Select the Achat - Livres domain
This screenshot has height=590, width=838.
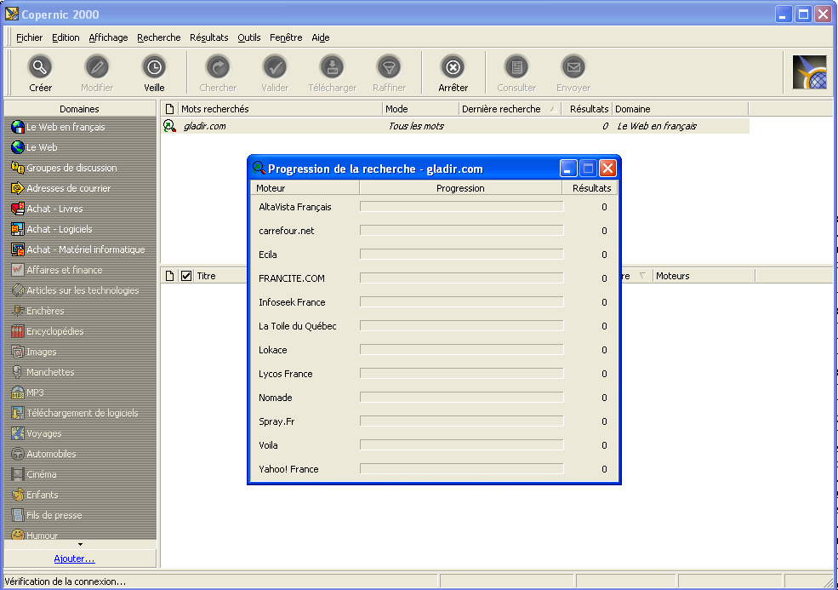point(54,209)
